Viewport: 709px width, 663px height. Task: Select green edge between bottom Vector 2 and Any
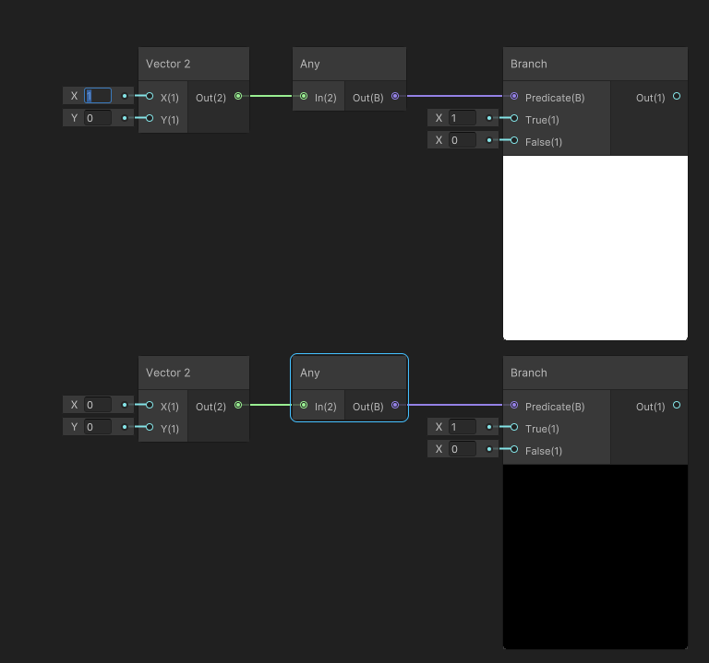[x=270, y=405]
